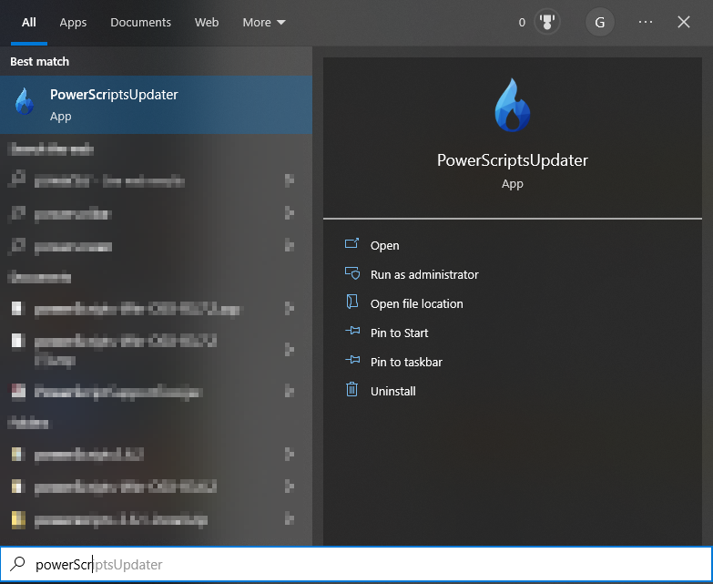713x584 pixels.
Task: Open the three-dot options menu
Action: click(646, 22)
